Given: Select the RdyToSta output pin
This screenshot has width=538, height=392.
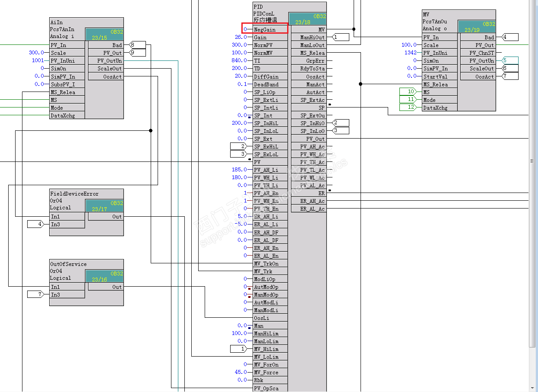Looking at the screenshot, I should coord(308,68).
